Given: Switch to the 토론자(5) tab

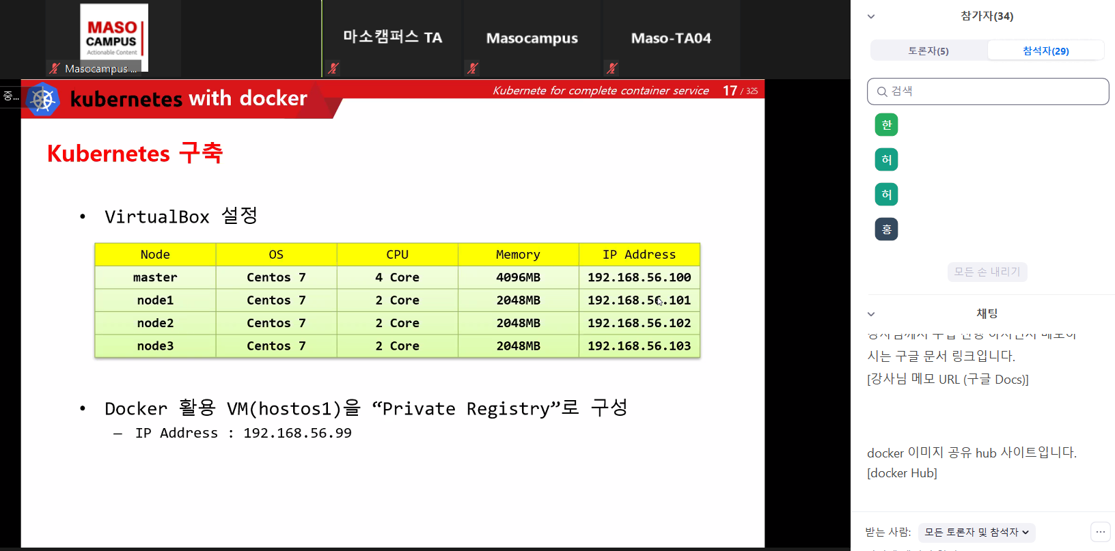Looking at the screenshot, I should click(928, 51).
